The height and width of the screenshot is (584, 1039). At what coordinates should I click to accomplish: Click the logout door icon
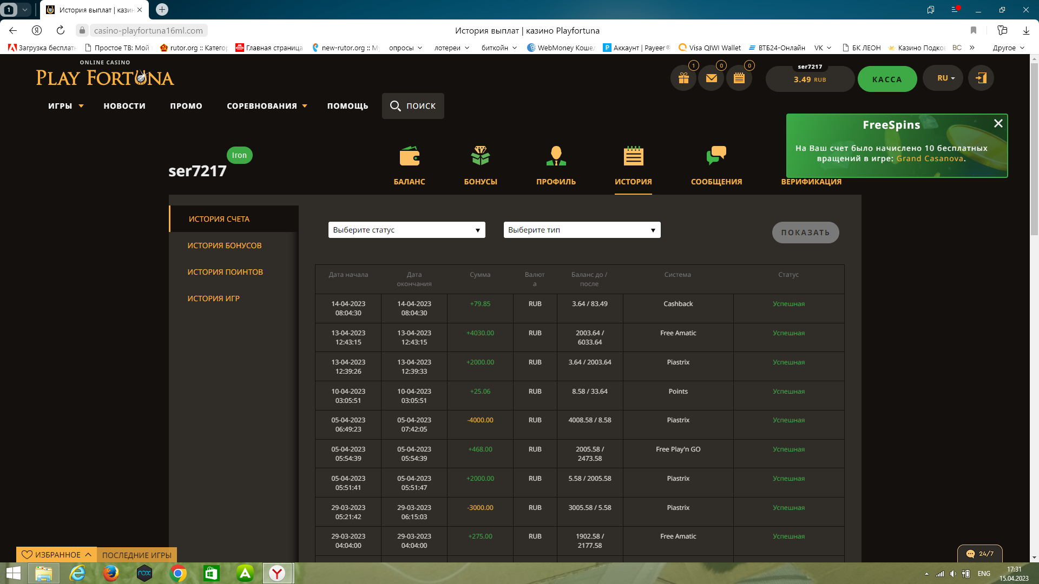coord(981,78)
